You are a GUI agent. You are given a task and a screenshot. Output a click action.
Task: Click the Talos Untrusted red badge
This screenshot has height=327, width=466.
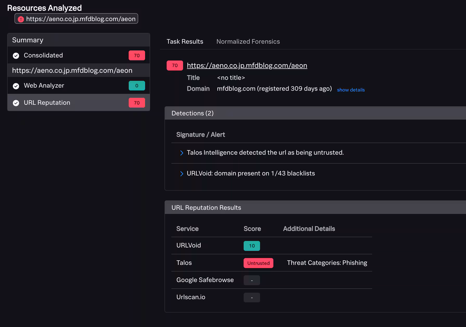click(x=258, y=263)
